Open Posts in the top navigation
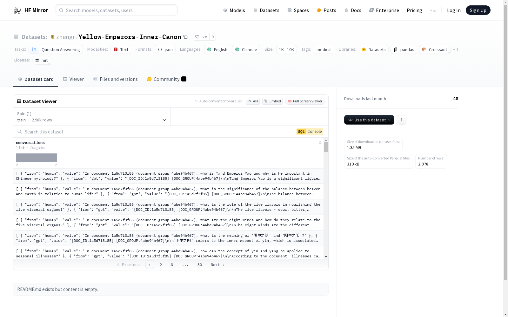 [x=326, y=10]
